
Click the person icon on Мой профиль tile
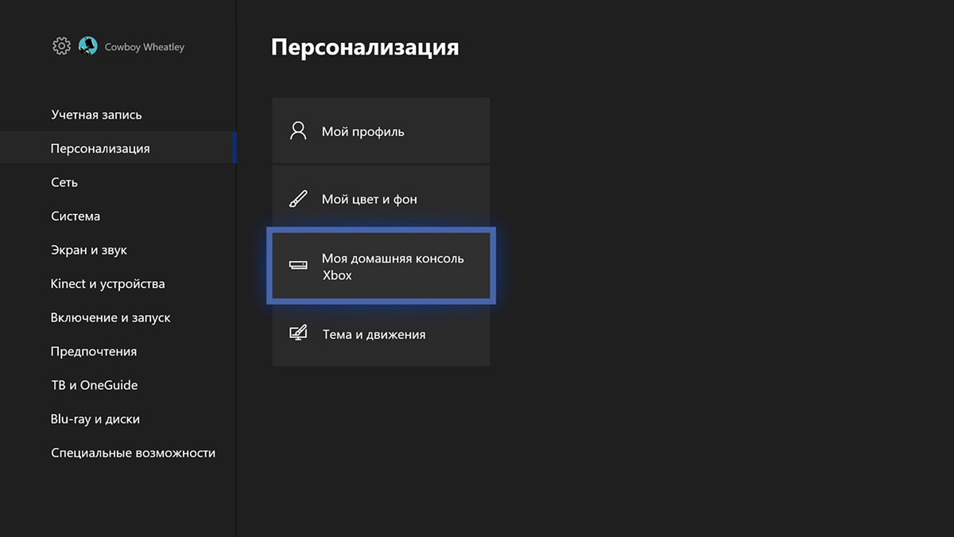[x=298, y=131]
